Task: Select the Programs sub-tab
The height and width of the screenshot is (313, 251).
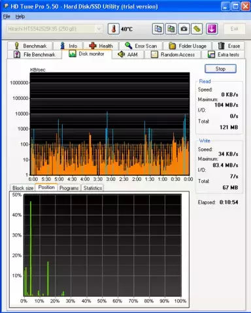Action: click(x=69, y=188)
